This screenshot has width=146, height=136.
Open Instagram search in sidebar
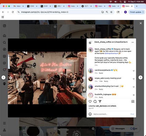pyautogui.click(x=4, y=43)
